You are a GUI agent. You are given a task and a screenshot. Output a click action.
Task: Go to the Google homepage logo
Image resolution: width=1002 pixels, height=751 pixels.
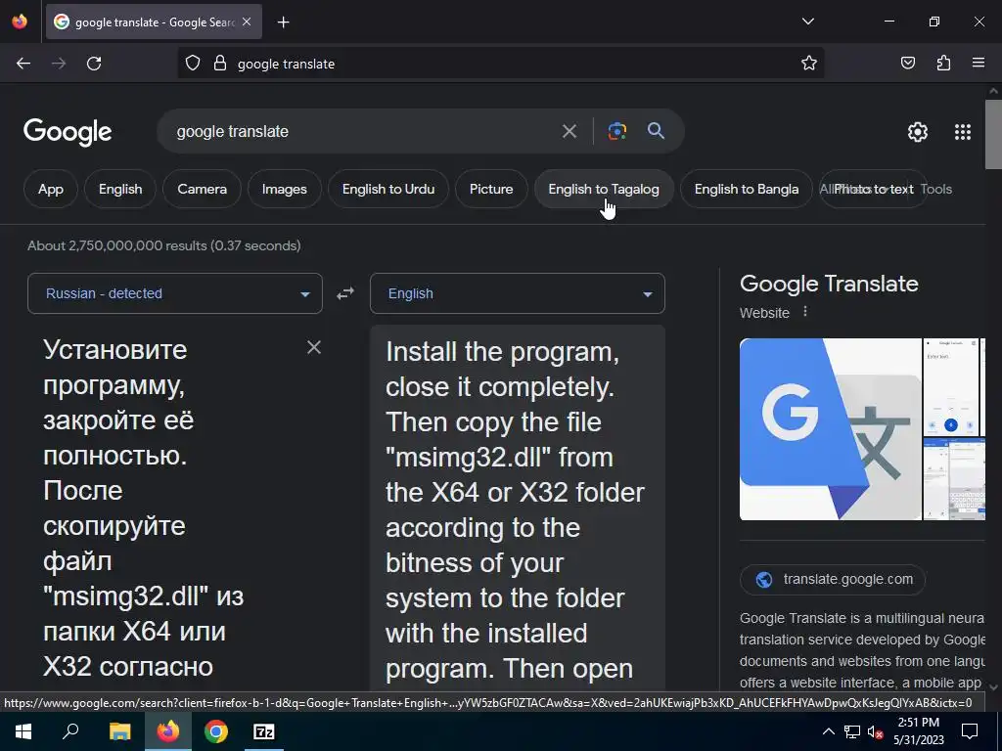[68, 132]
